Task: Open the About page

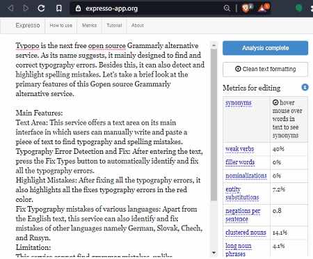Action: [137, 26]
